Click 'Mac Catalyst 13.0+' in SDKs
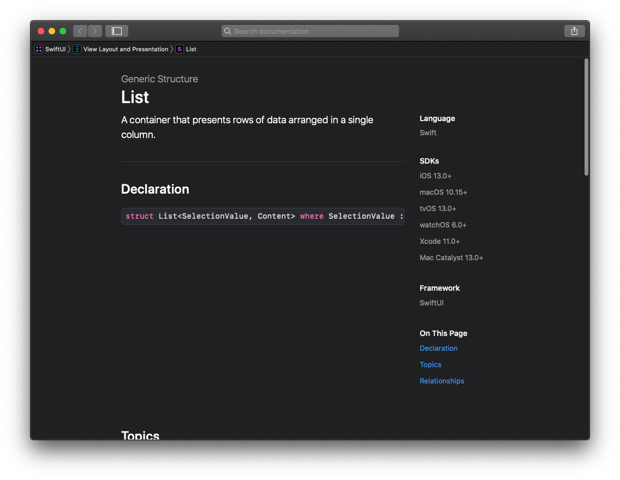This screenshot has width=620, height=480. pyautogui.click(x=451, y=257)
